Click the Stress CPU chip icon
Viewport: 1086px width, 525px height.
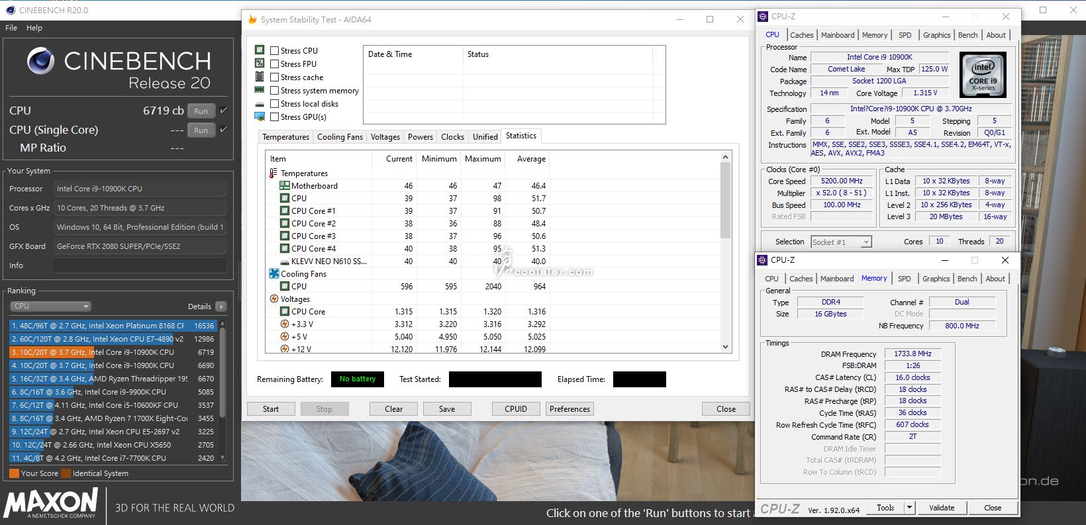260,50
